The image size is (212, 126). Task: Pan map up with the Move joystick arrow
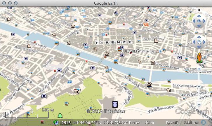tap(199, 37)
